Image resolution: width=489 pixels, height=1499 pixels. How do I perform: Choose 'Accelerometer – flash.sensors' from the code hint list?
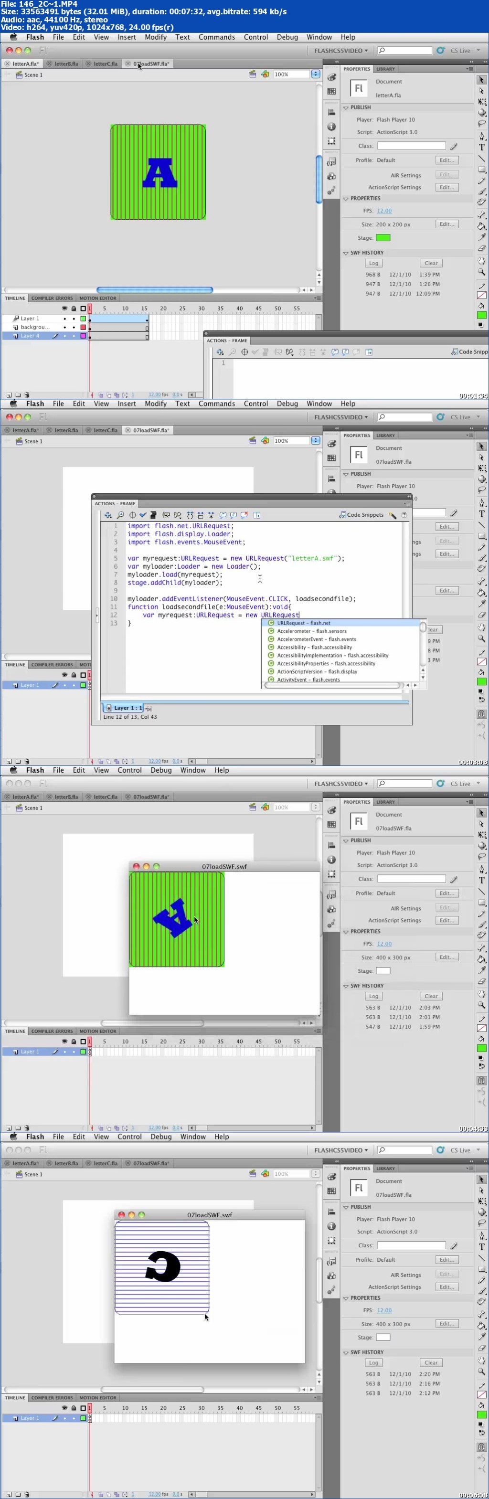tap(312, 631)
